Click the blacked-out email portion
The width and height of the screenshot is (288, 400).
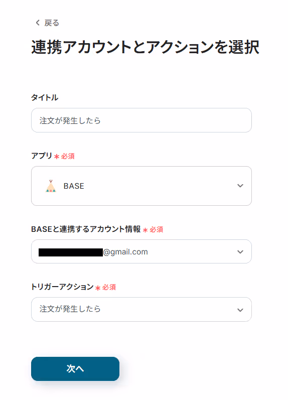coord(71,252)
